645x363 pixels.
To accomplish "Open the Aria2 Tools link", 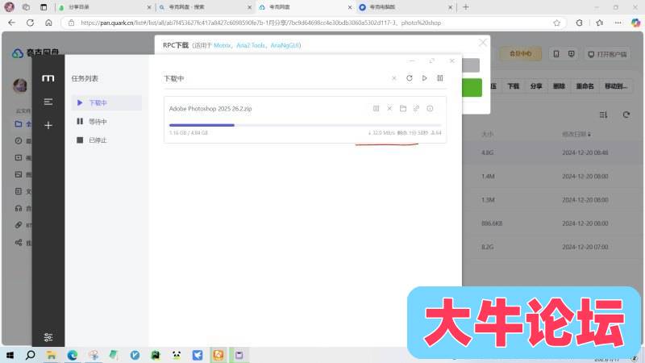I will pos(251,45).
